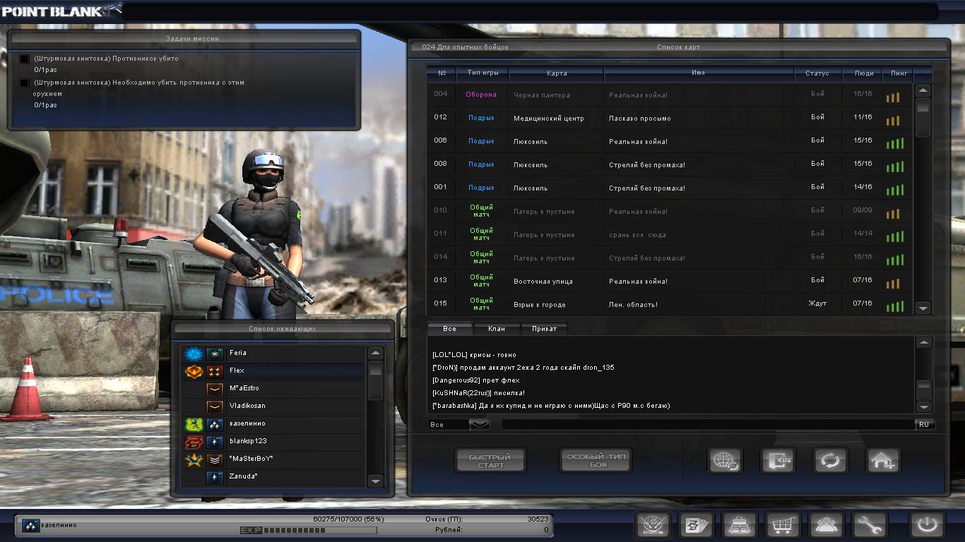Image resolution: width=965 pixels, height=542 pixels.
Task: Create a room with the house-plus icon
Action: click(x=883, y=461)
